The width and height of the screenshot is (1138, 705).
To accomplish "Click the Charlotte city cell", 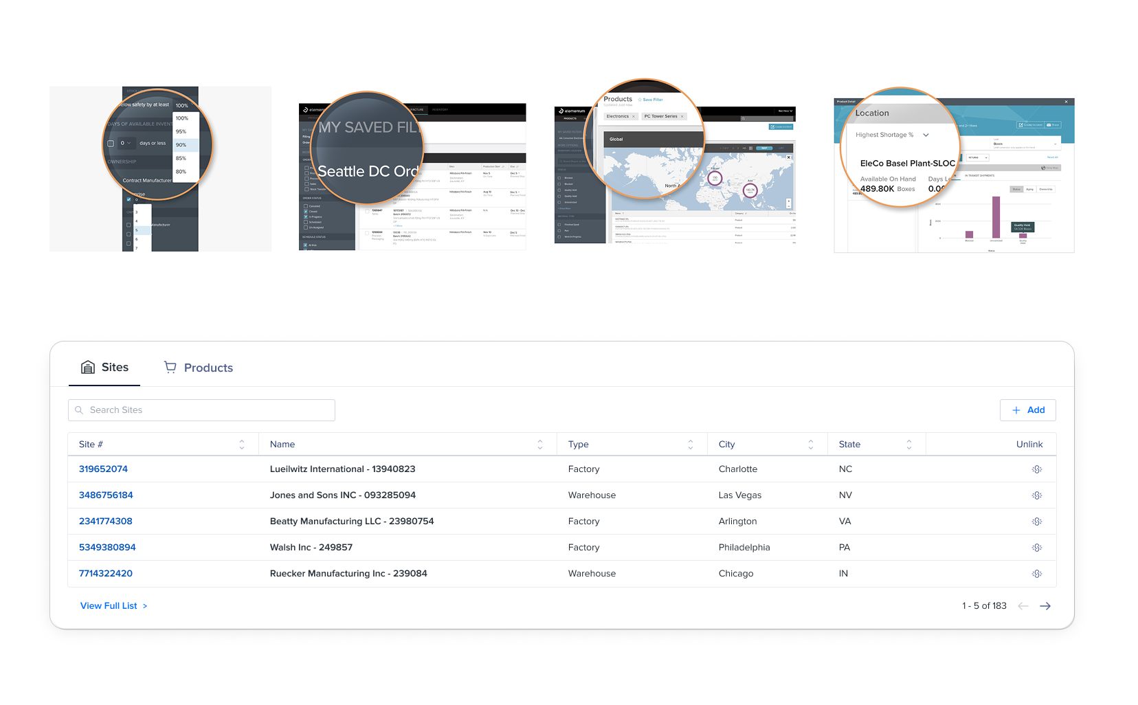I will click(x=737, y=469).
